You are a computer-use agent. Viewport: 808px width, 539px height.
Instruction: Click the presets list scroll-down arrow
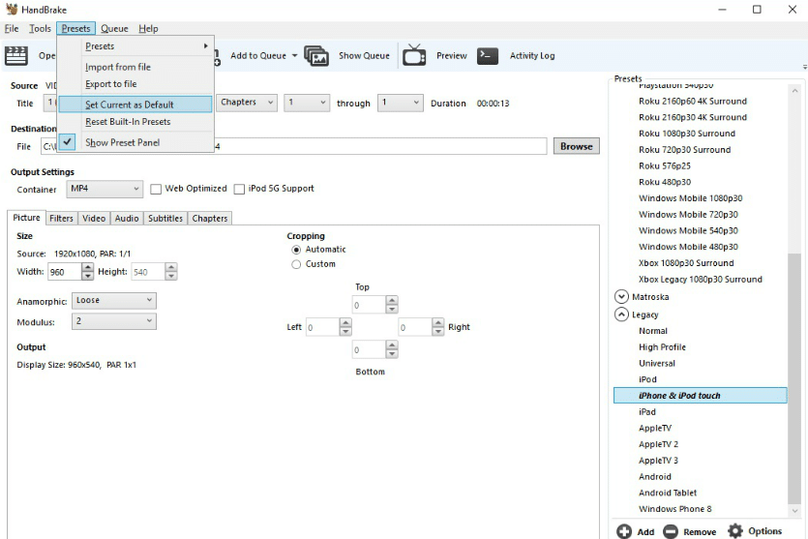pyautogui.click(x=794, y=510)
